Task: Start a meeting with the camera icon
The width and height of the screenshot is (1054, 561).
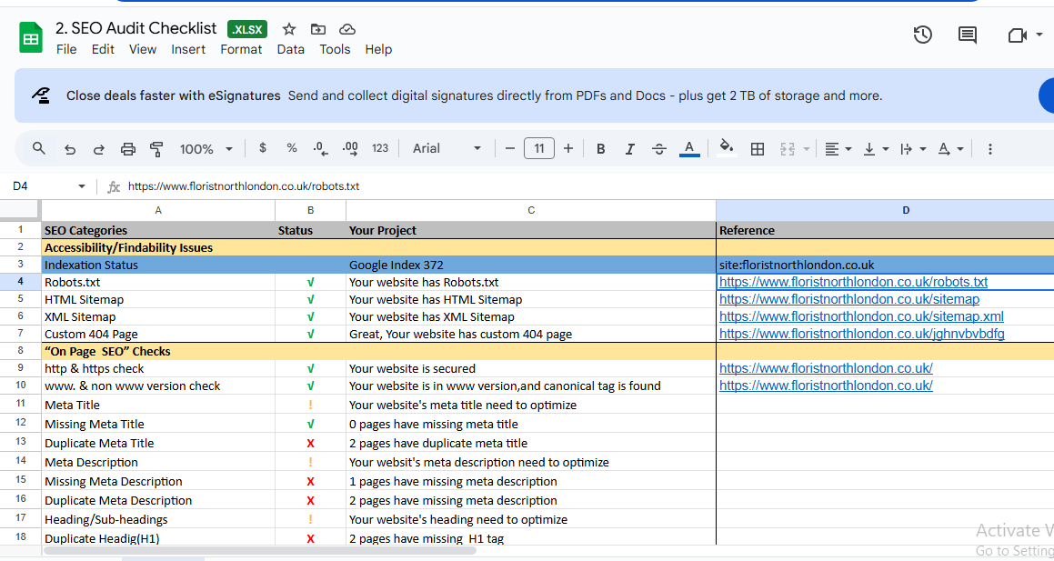Action: click(1017, 35)
